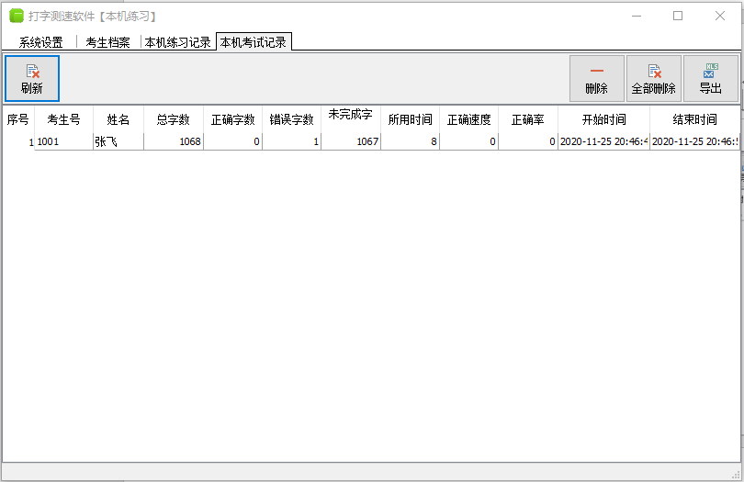The height and width of the screenshot is (482, 744).
Task: Switch to the 考生档案 tab
Action: pos(107,42)
